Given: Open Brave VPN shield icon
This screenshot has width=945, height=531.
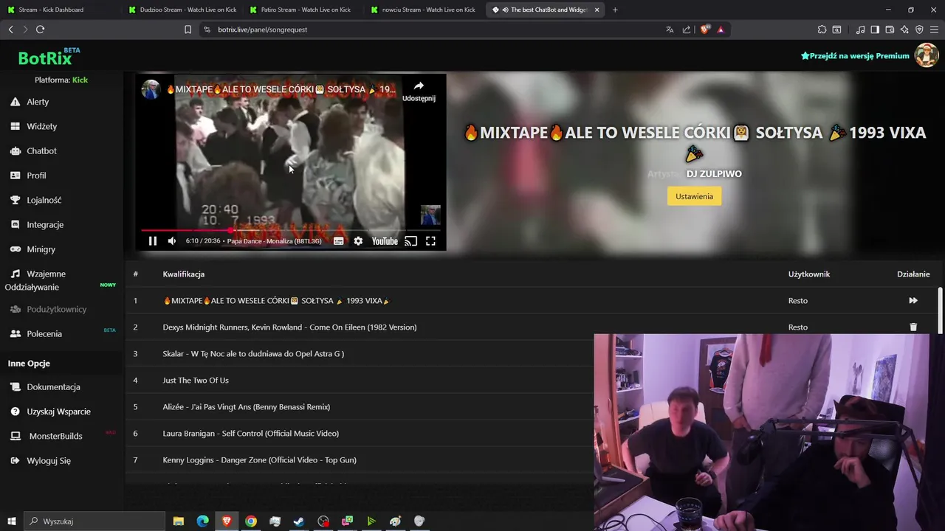Looking at the screenshot, I should (x=919, y=29).
